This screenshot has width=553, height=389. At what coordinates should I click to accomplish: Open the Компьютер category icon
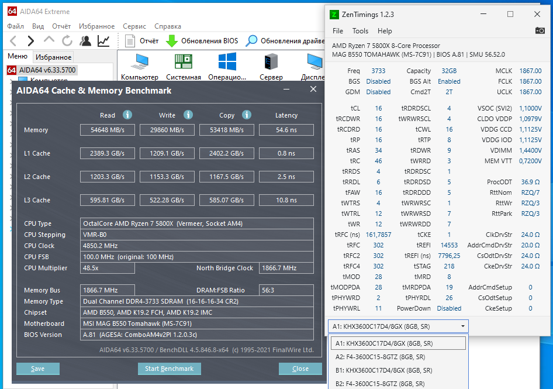(x=140, y=67)
